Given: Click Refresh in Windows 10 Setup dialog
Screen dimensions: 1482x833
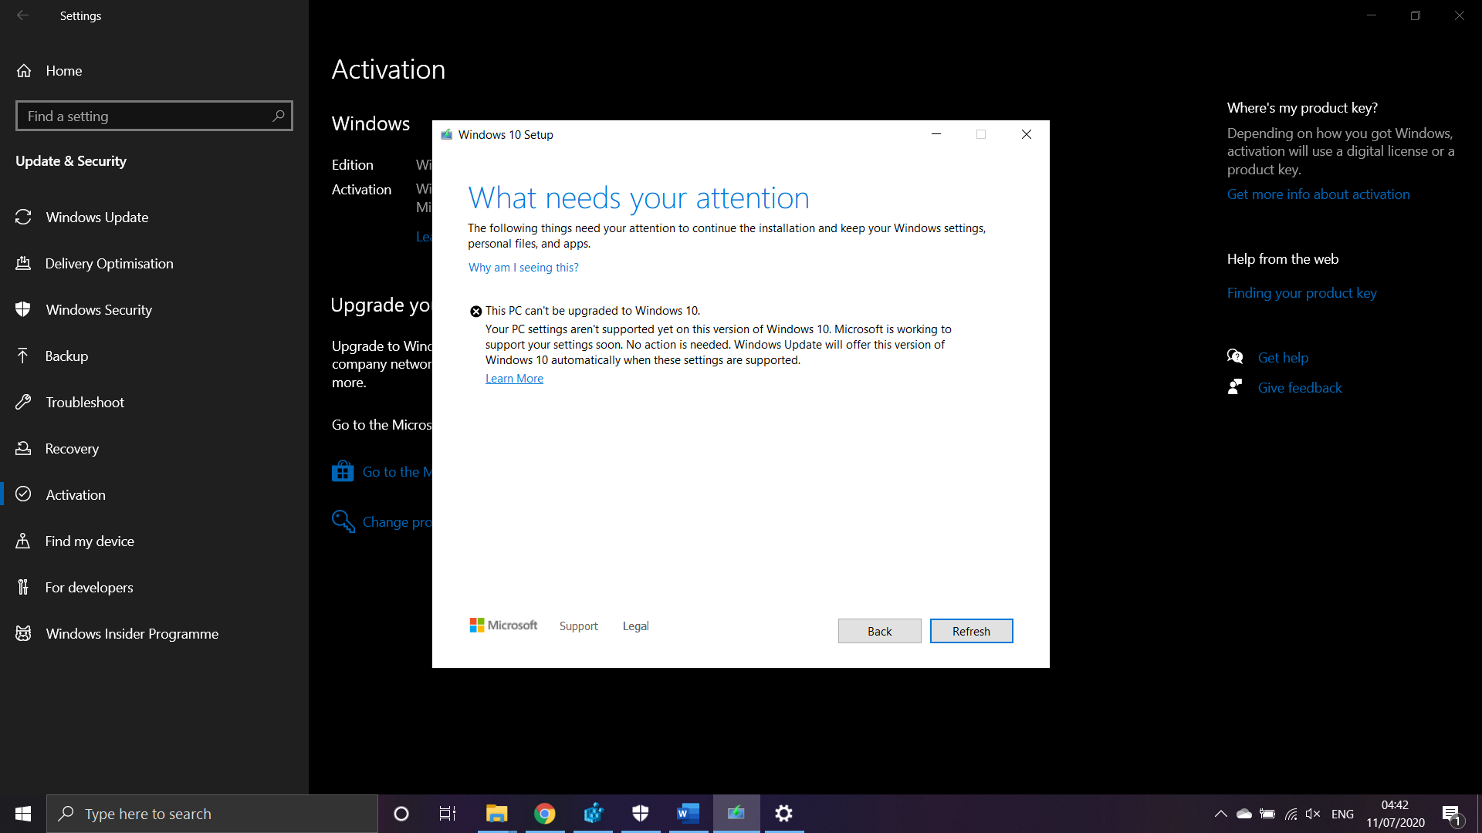Looking at the screenshot, I should (971, 631).
